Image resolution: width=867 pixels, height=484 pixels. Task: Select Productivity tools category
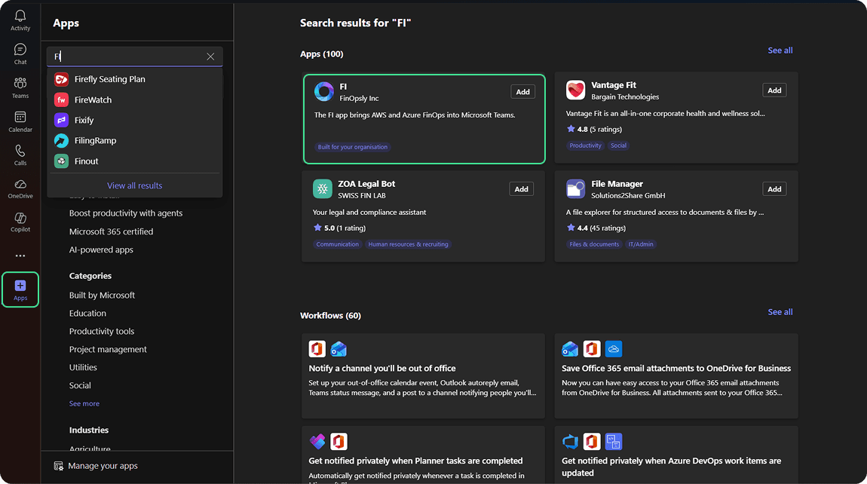point(102,331)
